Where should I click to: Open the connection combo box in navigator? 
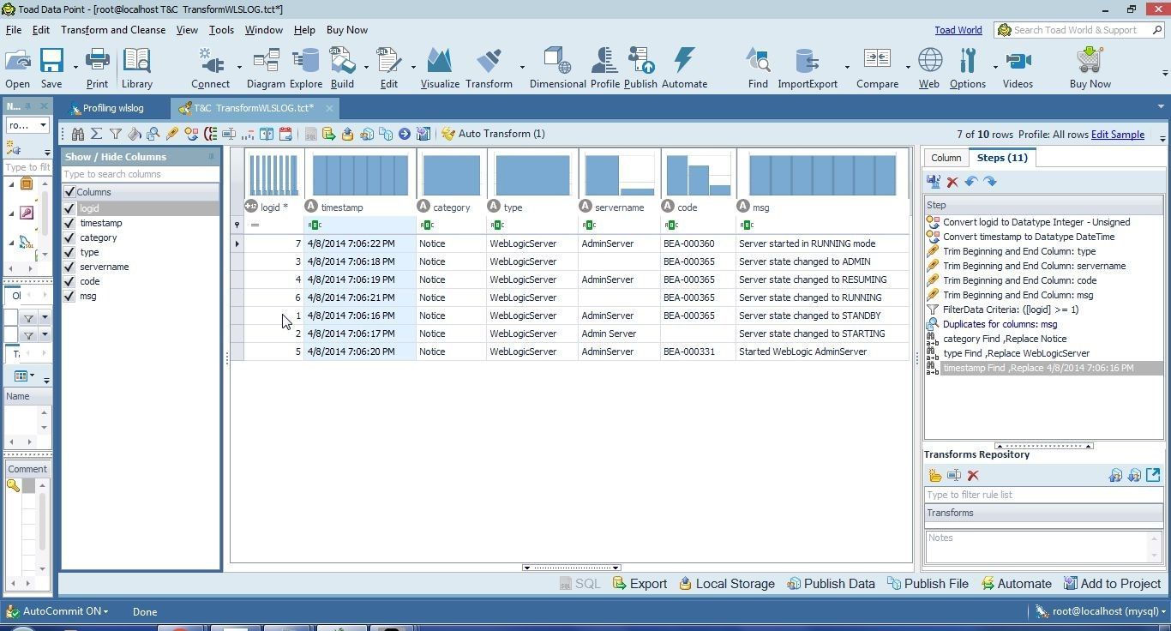pyautogui.click(x=27, y=125)
